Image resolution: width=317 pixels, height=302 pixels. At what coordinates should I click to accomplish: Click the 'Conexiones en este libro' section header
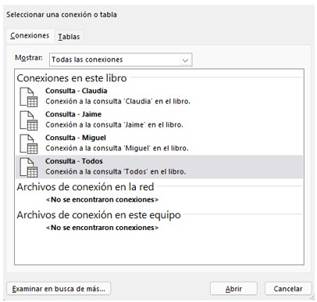(72, 78)
